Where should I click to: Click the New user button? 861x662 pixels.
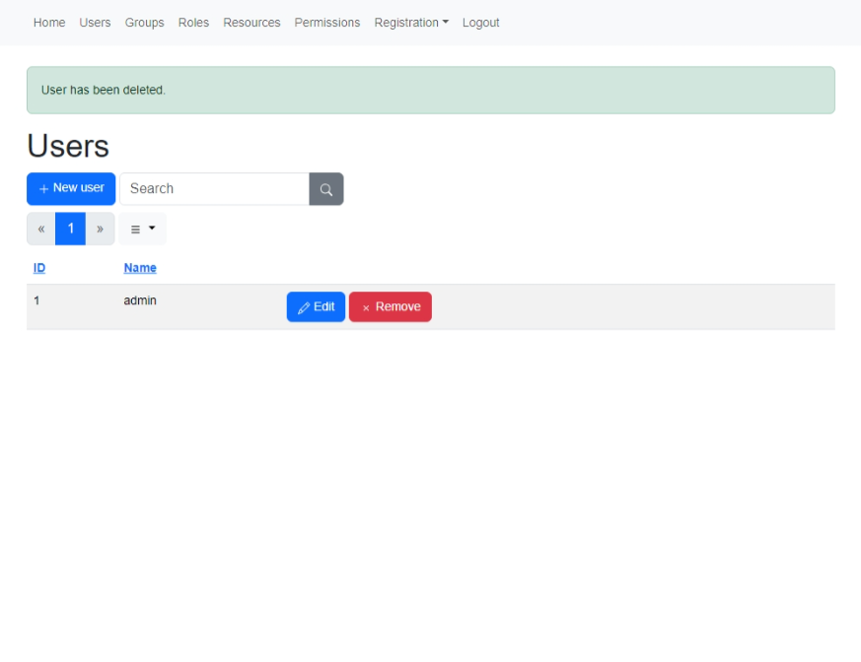click(x=71, y=189)
